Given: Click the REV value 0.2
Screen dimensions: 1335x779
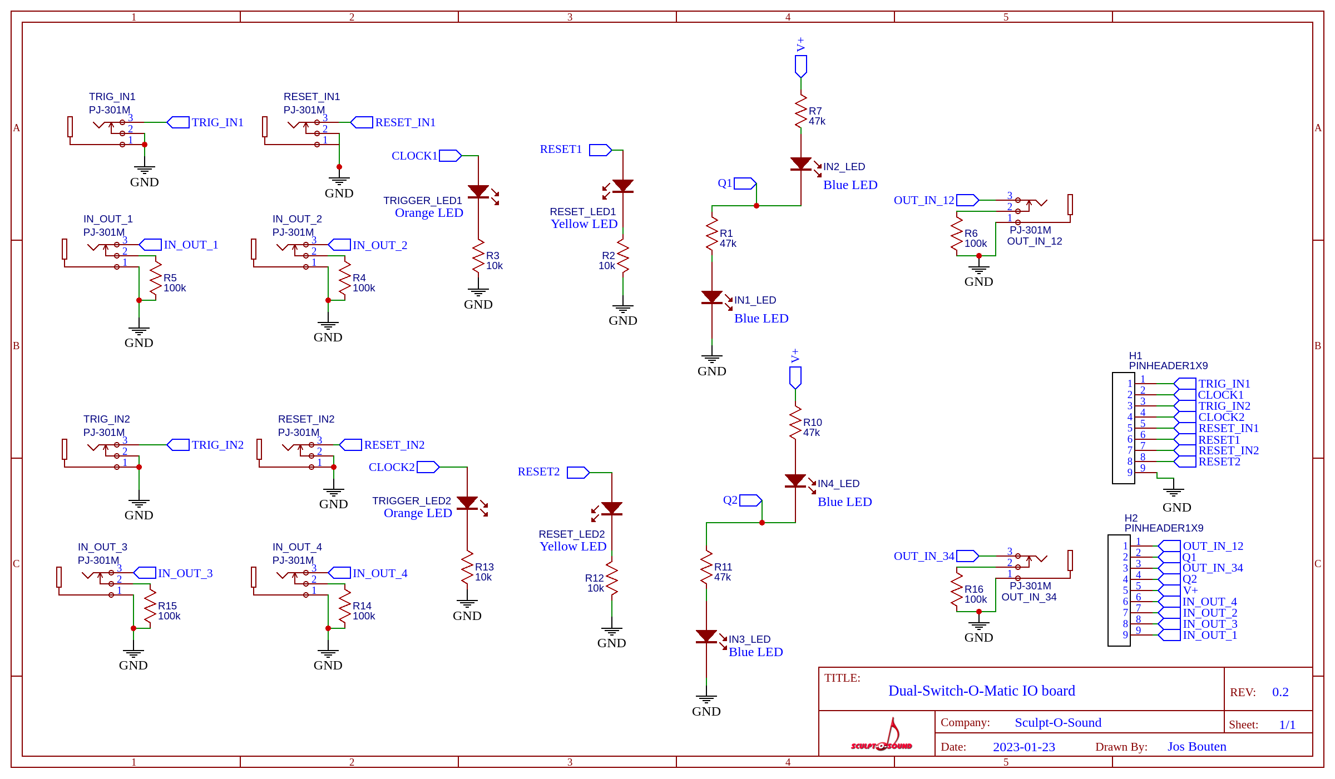Looking at the screenshot, I should [x=1280, y=692].
